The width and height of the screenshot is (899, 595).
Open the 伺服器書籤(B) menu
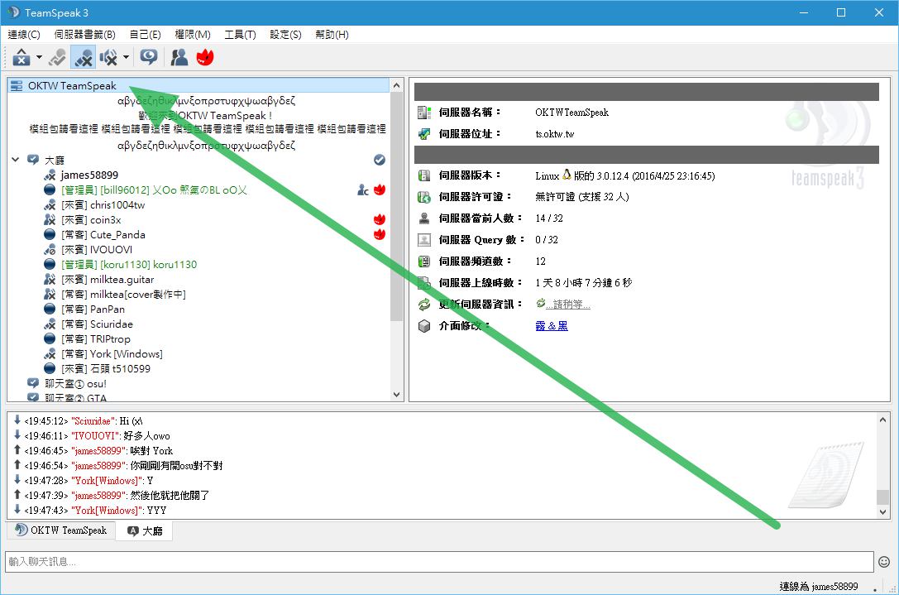click(x=85, y=35)
